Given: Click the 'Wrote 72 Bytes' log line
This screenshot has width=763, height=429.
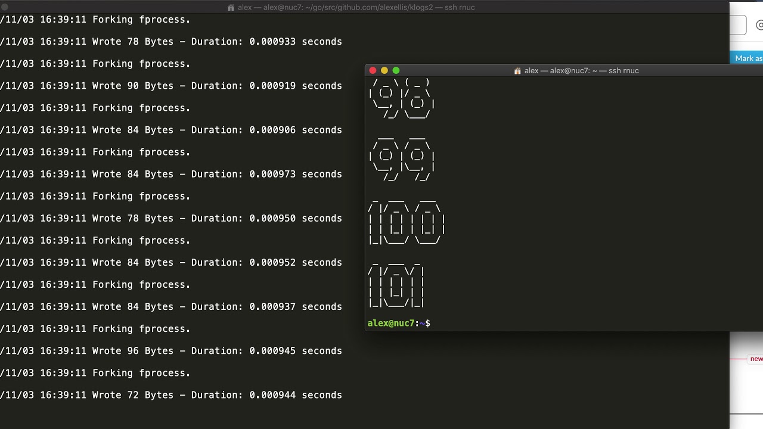Looking at the screenshot, I should (171, 394).
